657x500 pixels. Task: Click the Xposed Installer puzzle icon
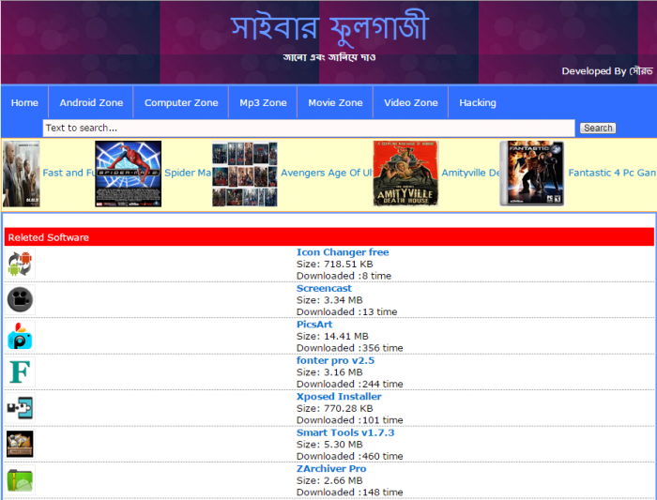(20, 408)
